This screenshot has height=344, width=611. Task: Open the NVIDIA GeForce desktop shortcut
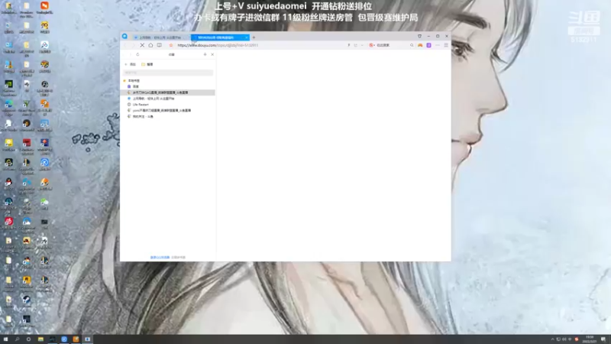click(x=8, y=86)
